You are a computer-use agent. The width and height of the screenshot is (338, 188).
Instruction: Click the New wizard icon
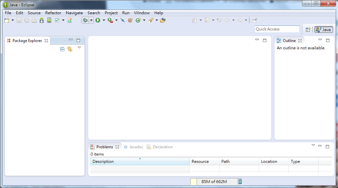[x=7, y=20]
